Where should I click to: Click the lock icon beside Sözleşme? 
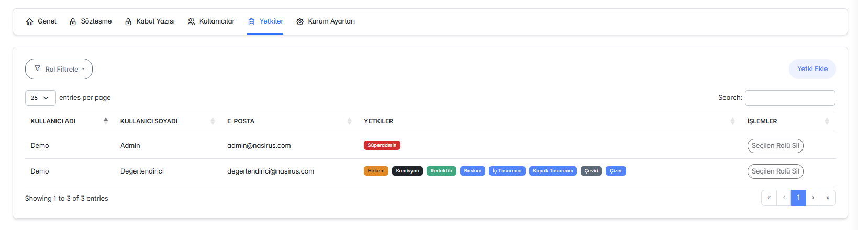click(x=73, y=21)
